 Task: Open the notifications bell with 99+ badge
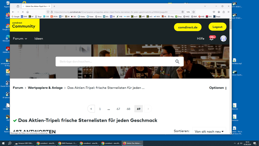pyautogui.click(x=212, y=38)
